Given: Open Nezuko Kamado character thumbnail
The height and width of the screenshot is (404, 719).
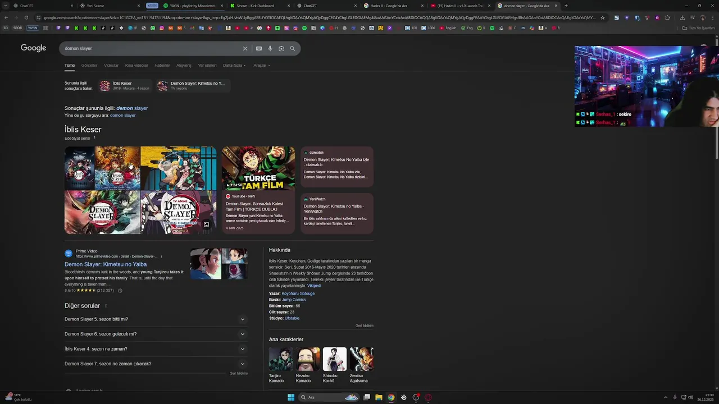Looking at the screenshot, I should (x=308, y=359).
